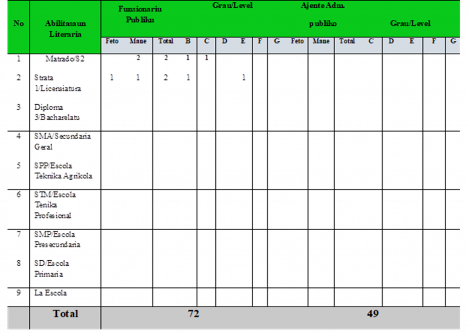Click row number 5 in No column

[x=19, y=166]
